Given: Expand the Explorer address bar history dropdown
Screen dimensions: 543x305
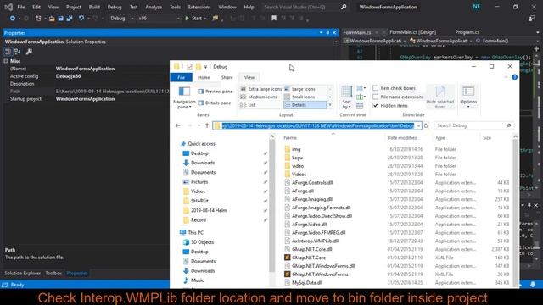Looking at the screenshot, I should click(418, 125).
